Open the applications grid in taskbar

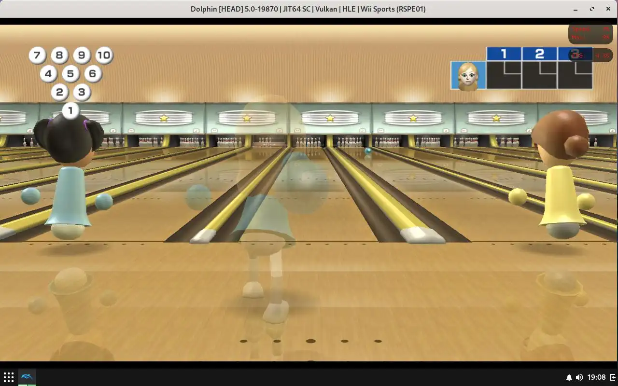pyautogui.click(x=9, y=377)
